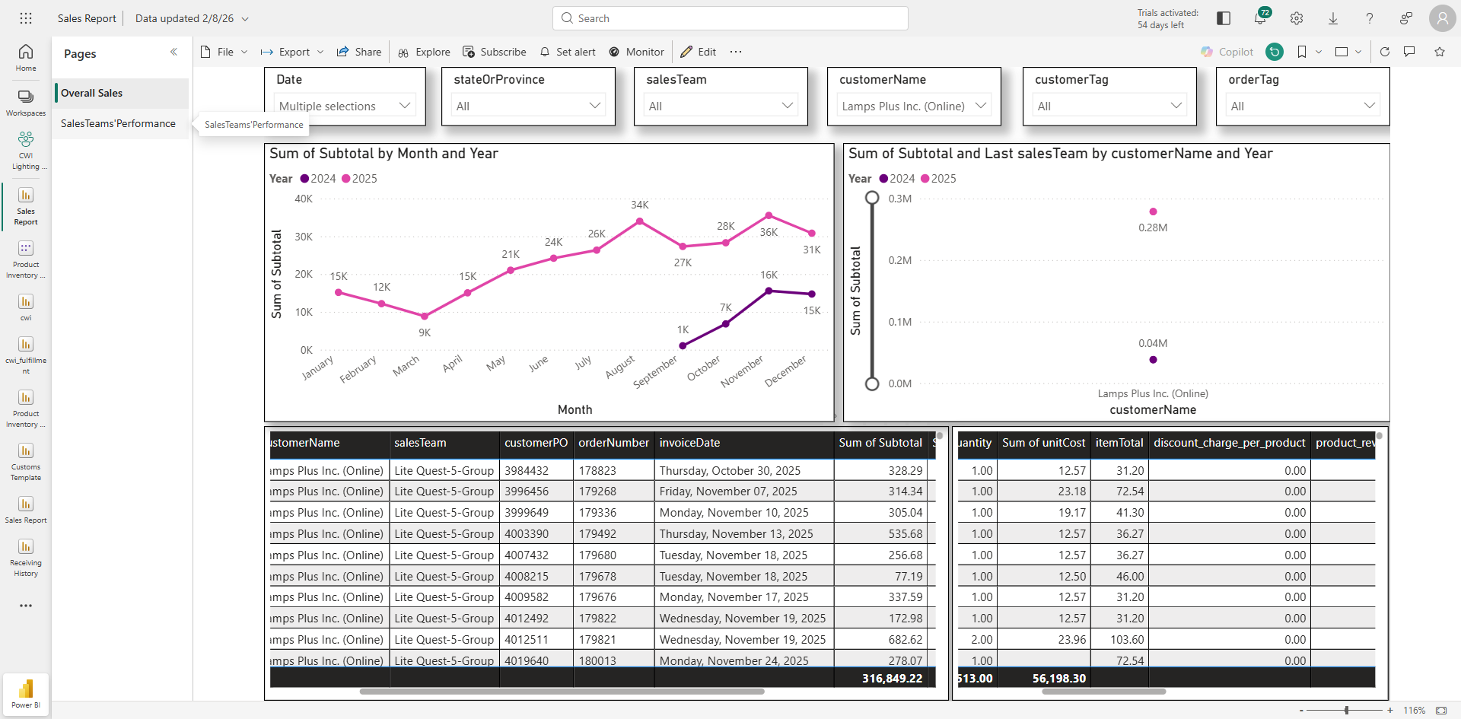Click the Subscribe button
The width and height of the screenshot is (1461, 719).
tap(495, 52)
